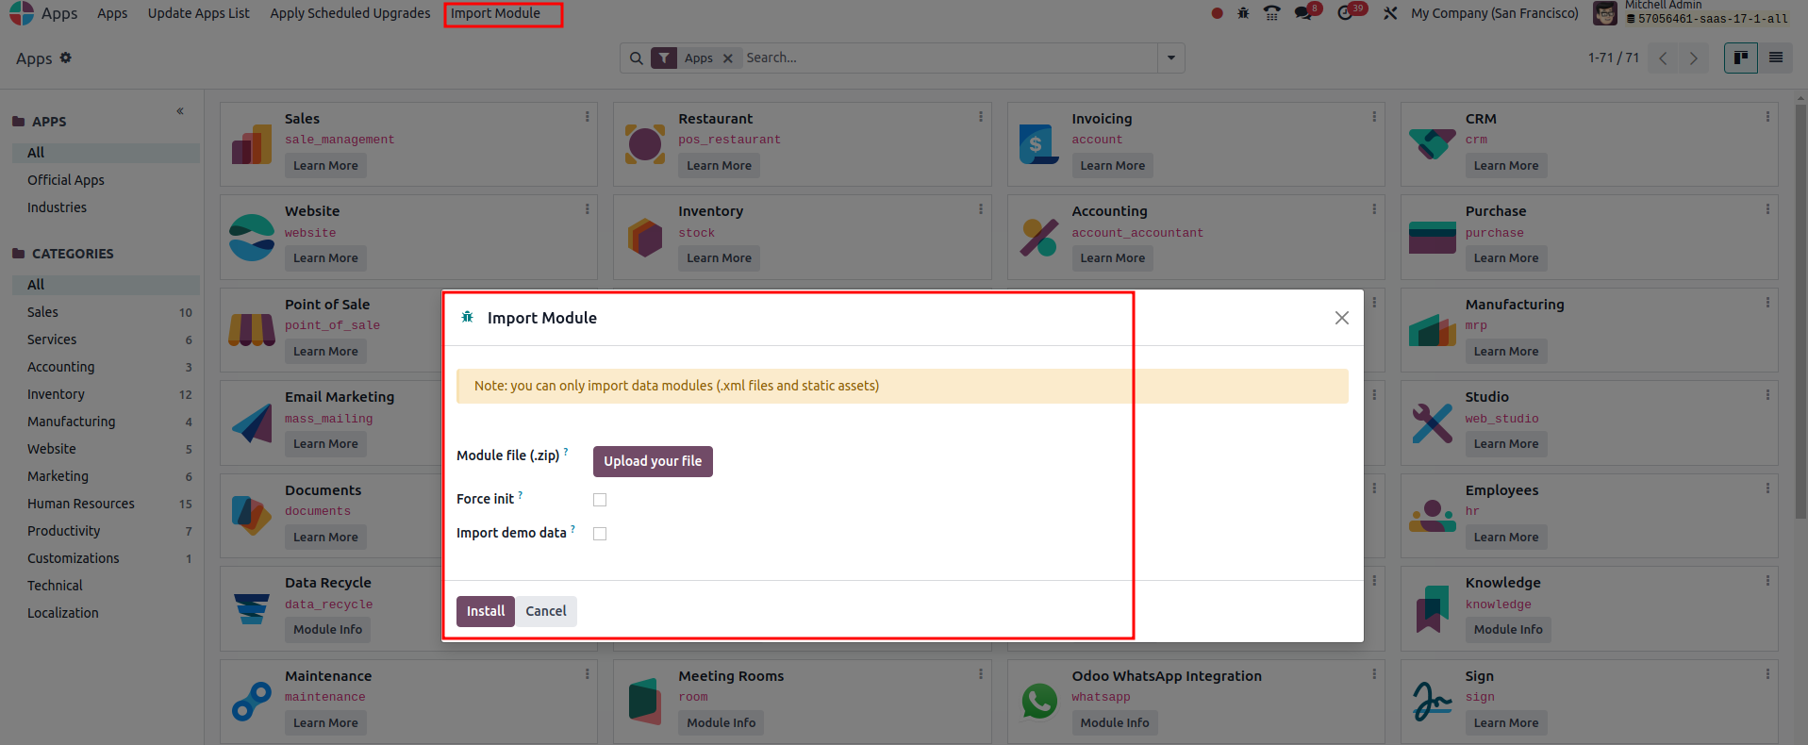Screen dimensions: 1808x745
Task: Click Import Module menu item
Action: click(495, 13)
